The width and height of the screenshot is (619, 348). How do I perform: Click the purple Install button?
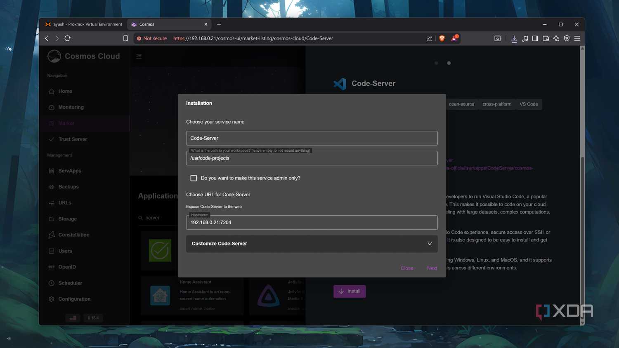350,291
